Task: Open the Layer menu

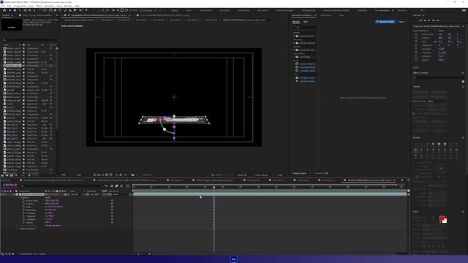Action: [x=31, y=6]
